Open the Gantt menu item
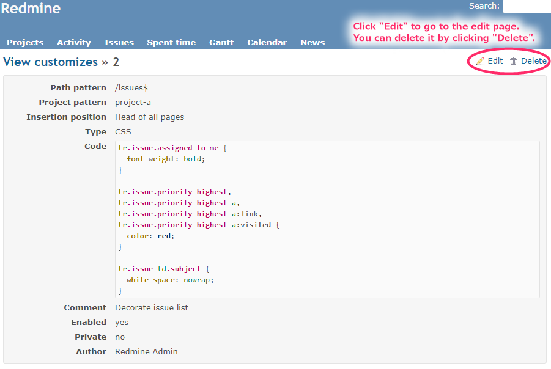The width and height of the screenshot is (551, 369). coord(221,43)
